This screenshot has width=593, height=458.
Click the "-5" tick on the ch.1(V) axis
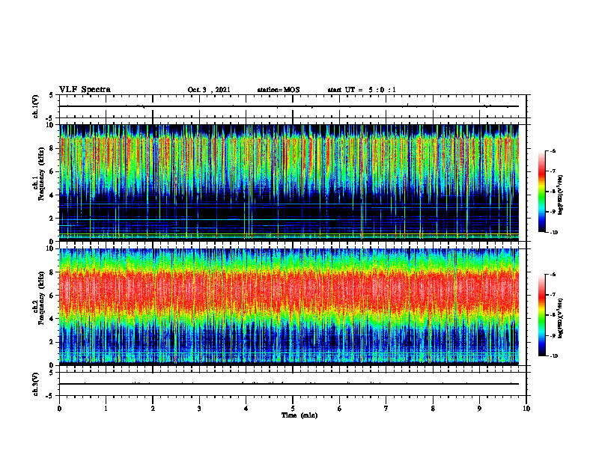coord(50,118)
